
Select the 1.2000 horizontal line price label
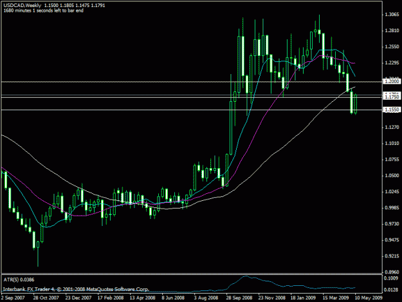392,81
